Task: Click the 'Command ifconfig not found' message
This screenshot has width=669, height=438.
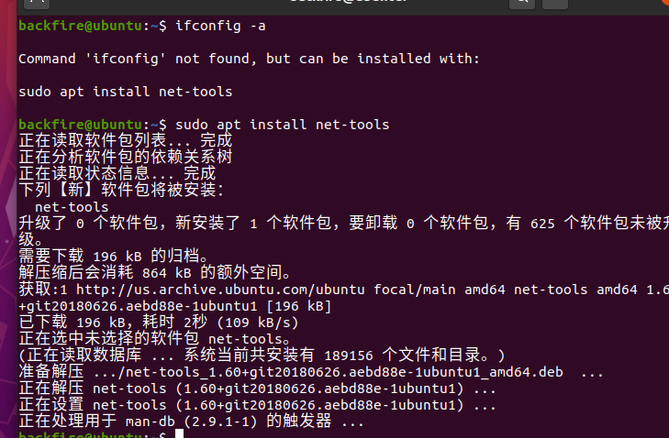Action: click(250, 59)
